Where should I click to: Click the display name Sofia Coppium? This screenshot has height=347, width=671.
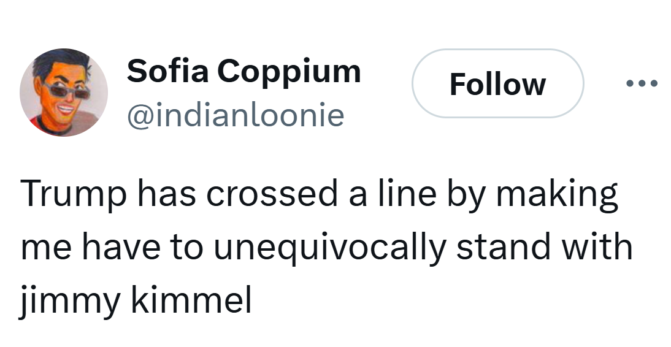(243, 71)
